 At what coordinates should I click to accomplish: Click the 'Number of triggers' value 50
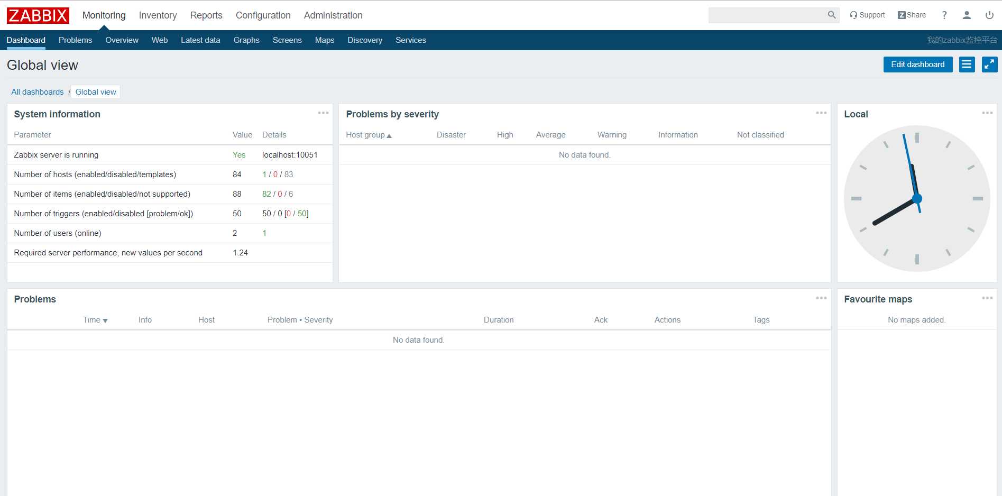237,214
